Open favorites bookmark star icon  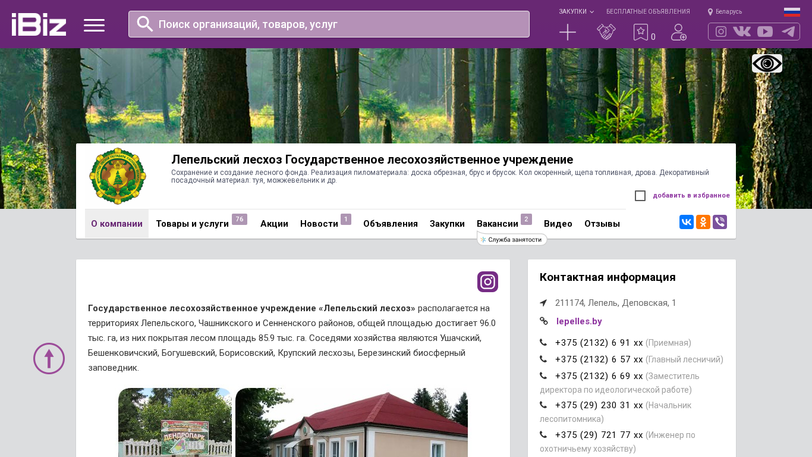(x=641, y=32)
